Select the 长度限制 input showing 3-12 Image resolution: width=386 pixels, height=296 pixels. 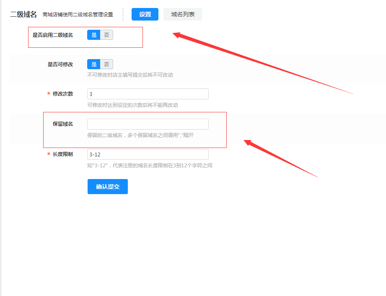point(148,154)
